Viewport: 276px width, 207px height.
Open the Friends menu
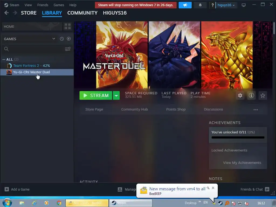point(43,5)
